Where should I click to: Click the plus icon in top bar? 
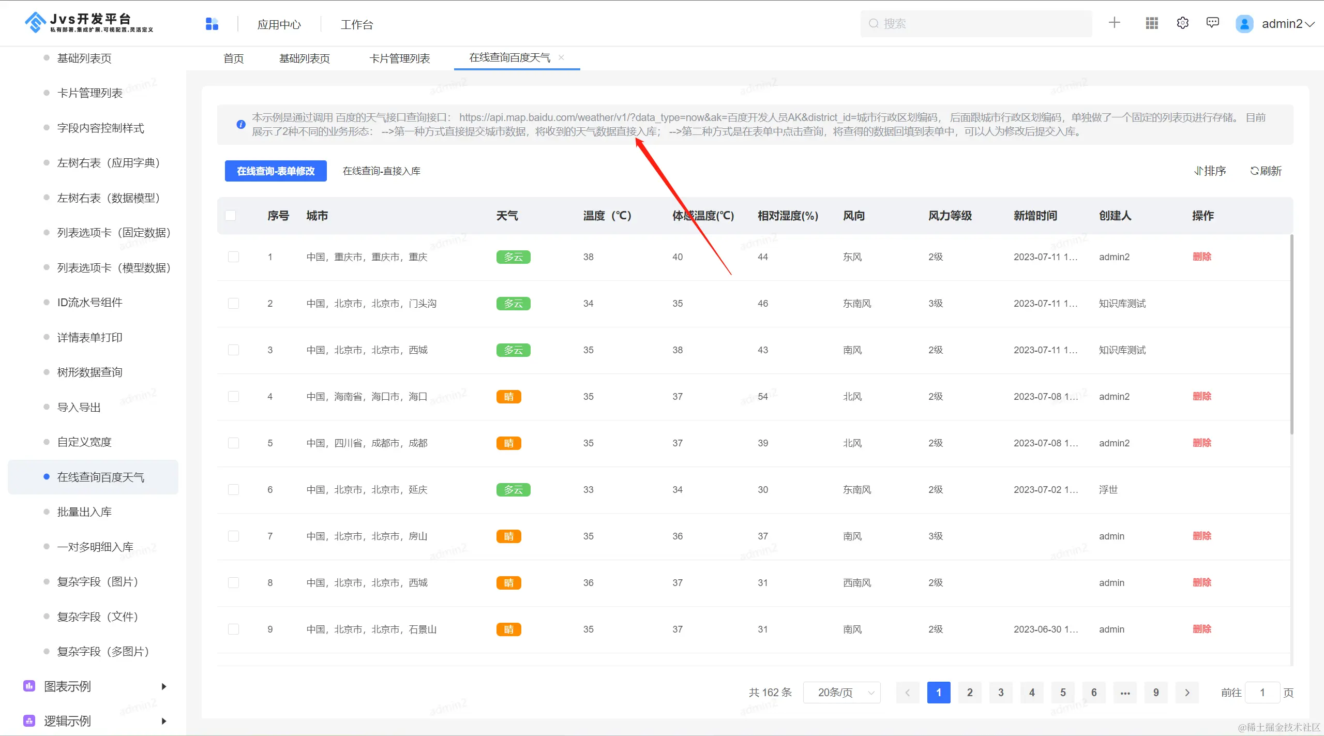tap(1115, 23)
